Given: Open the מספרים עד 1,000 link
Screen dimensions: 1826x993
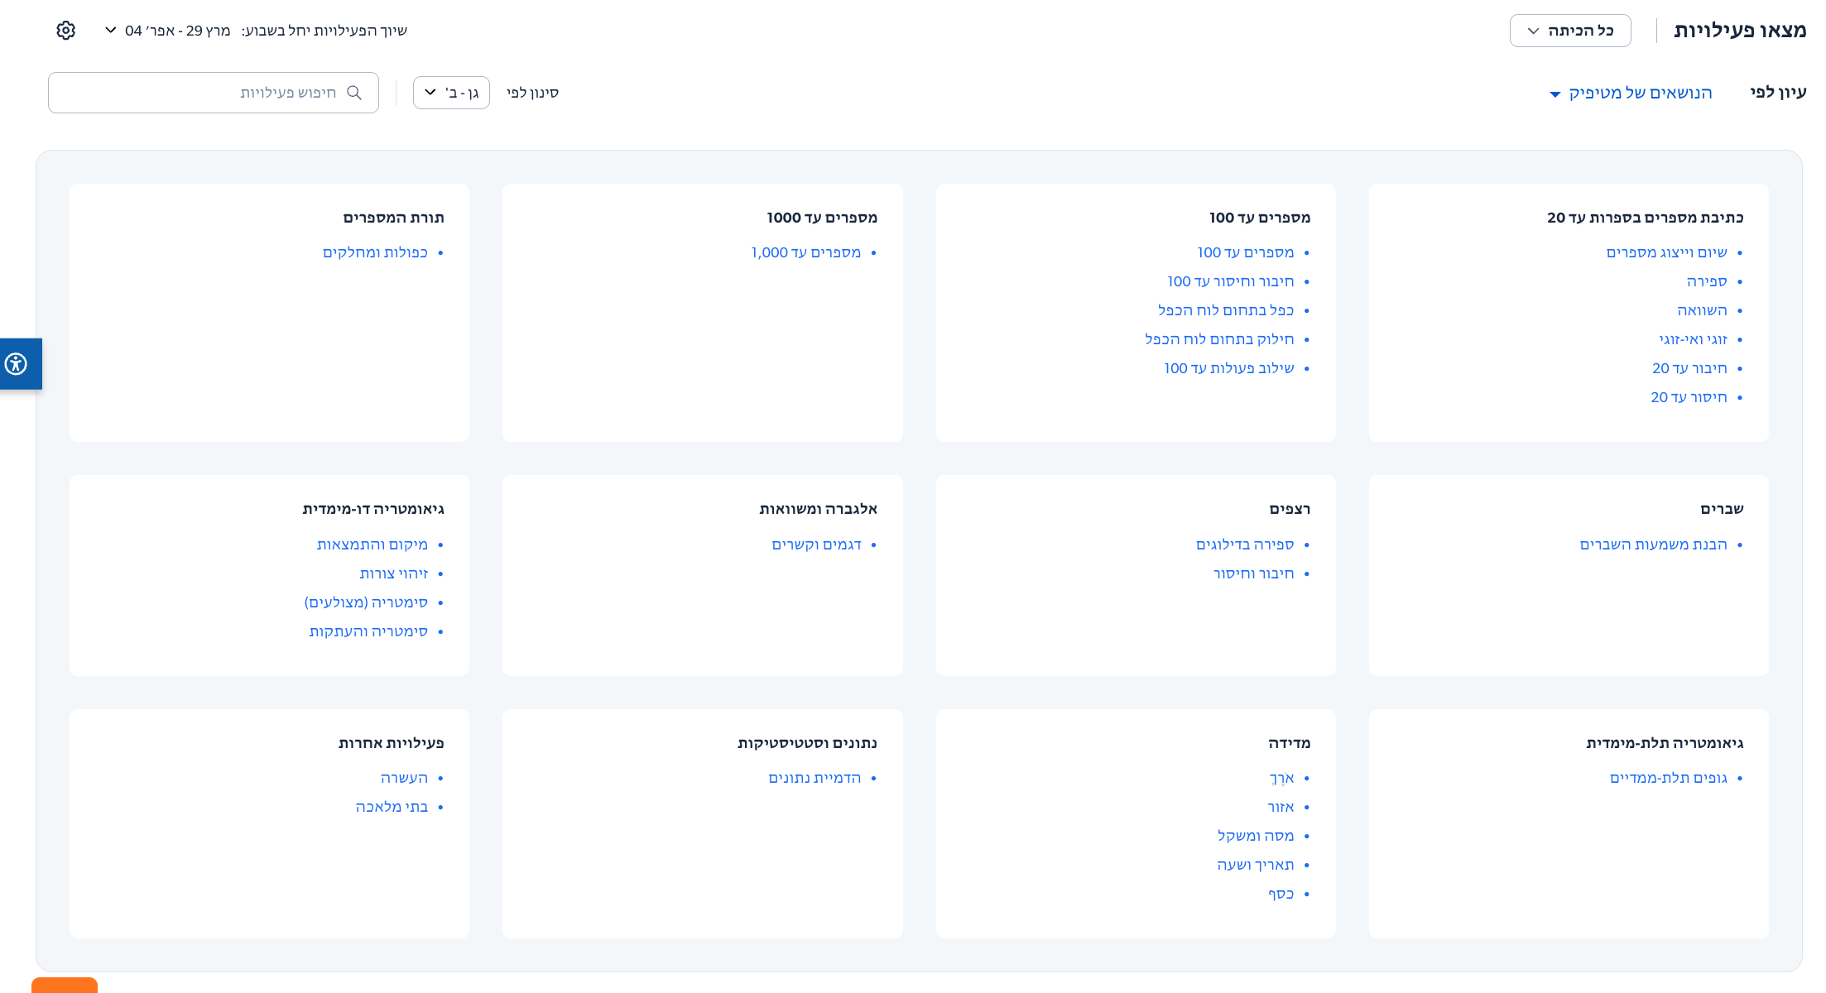Looking at the screenshot, I should pos(805,252).
